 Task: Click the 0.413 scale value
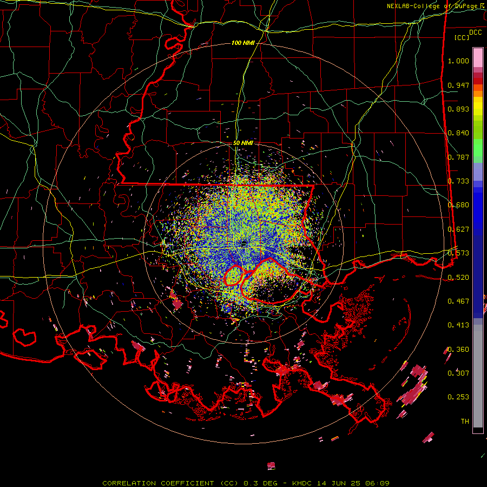pyautogui.click(x=458, y=325)
